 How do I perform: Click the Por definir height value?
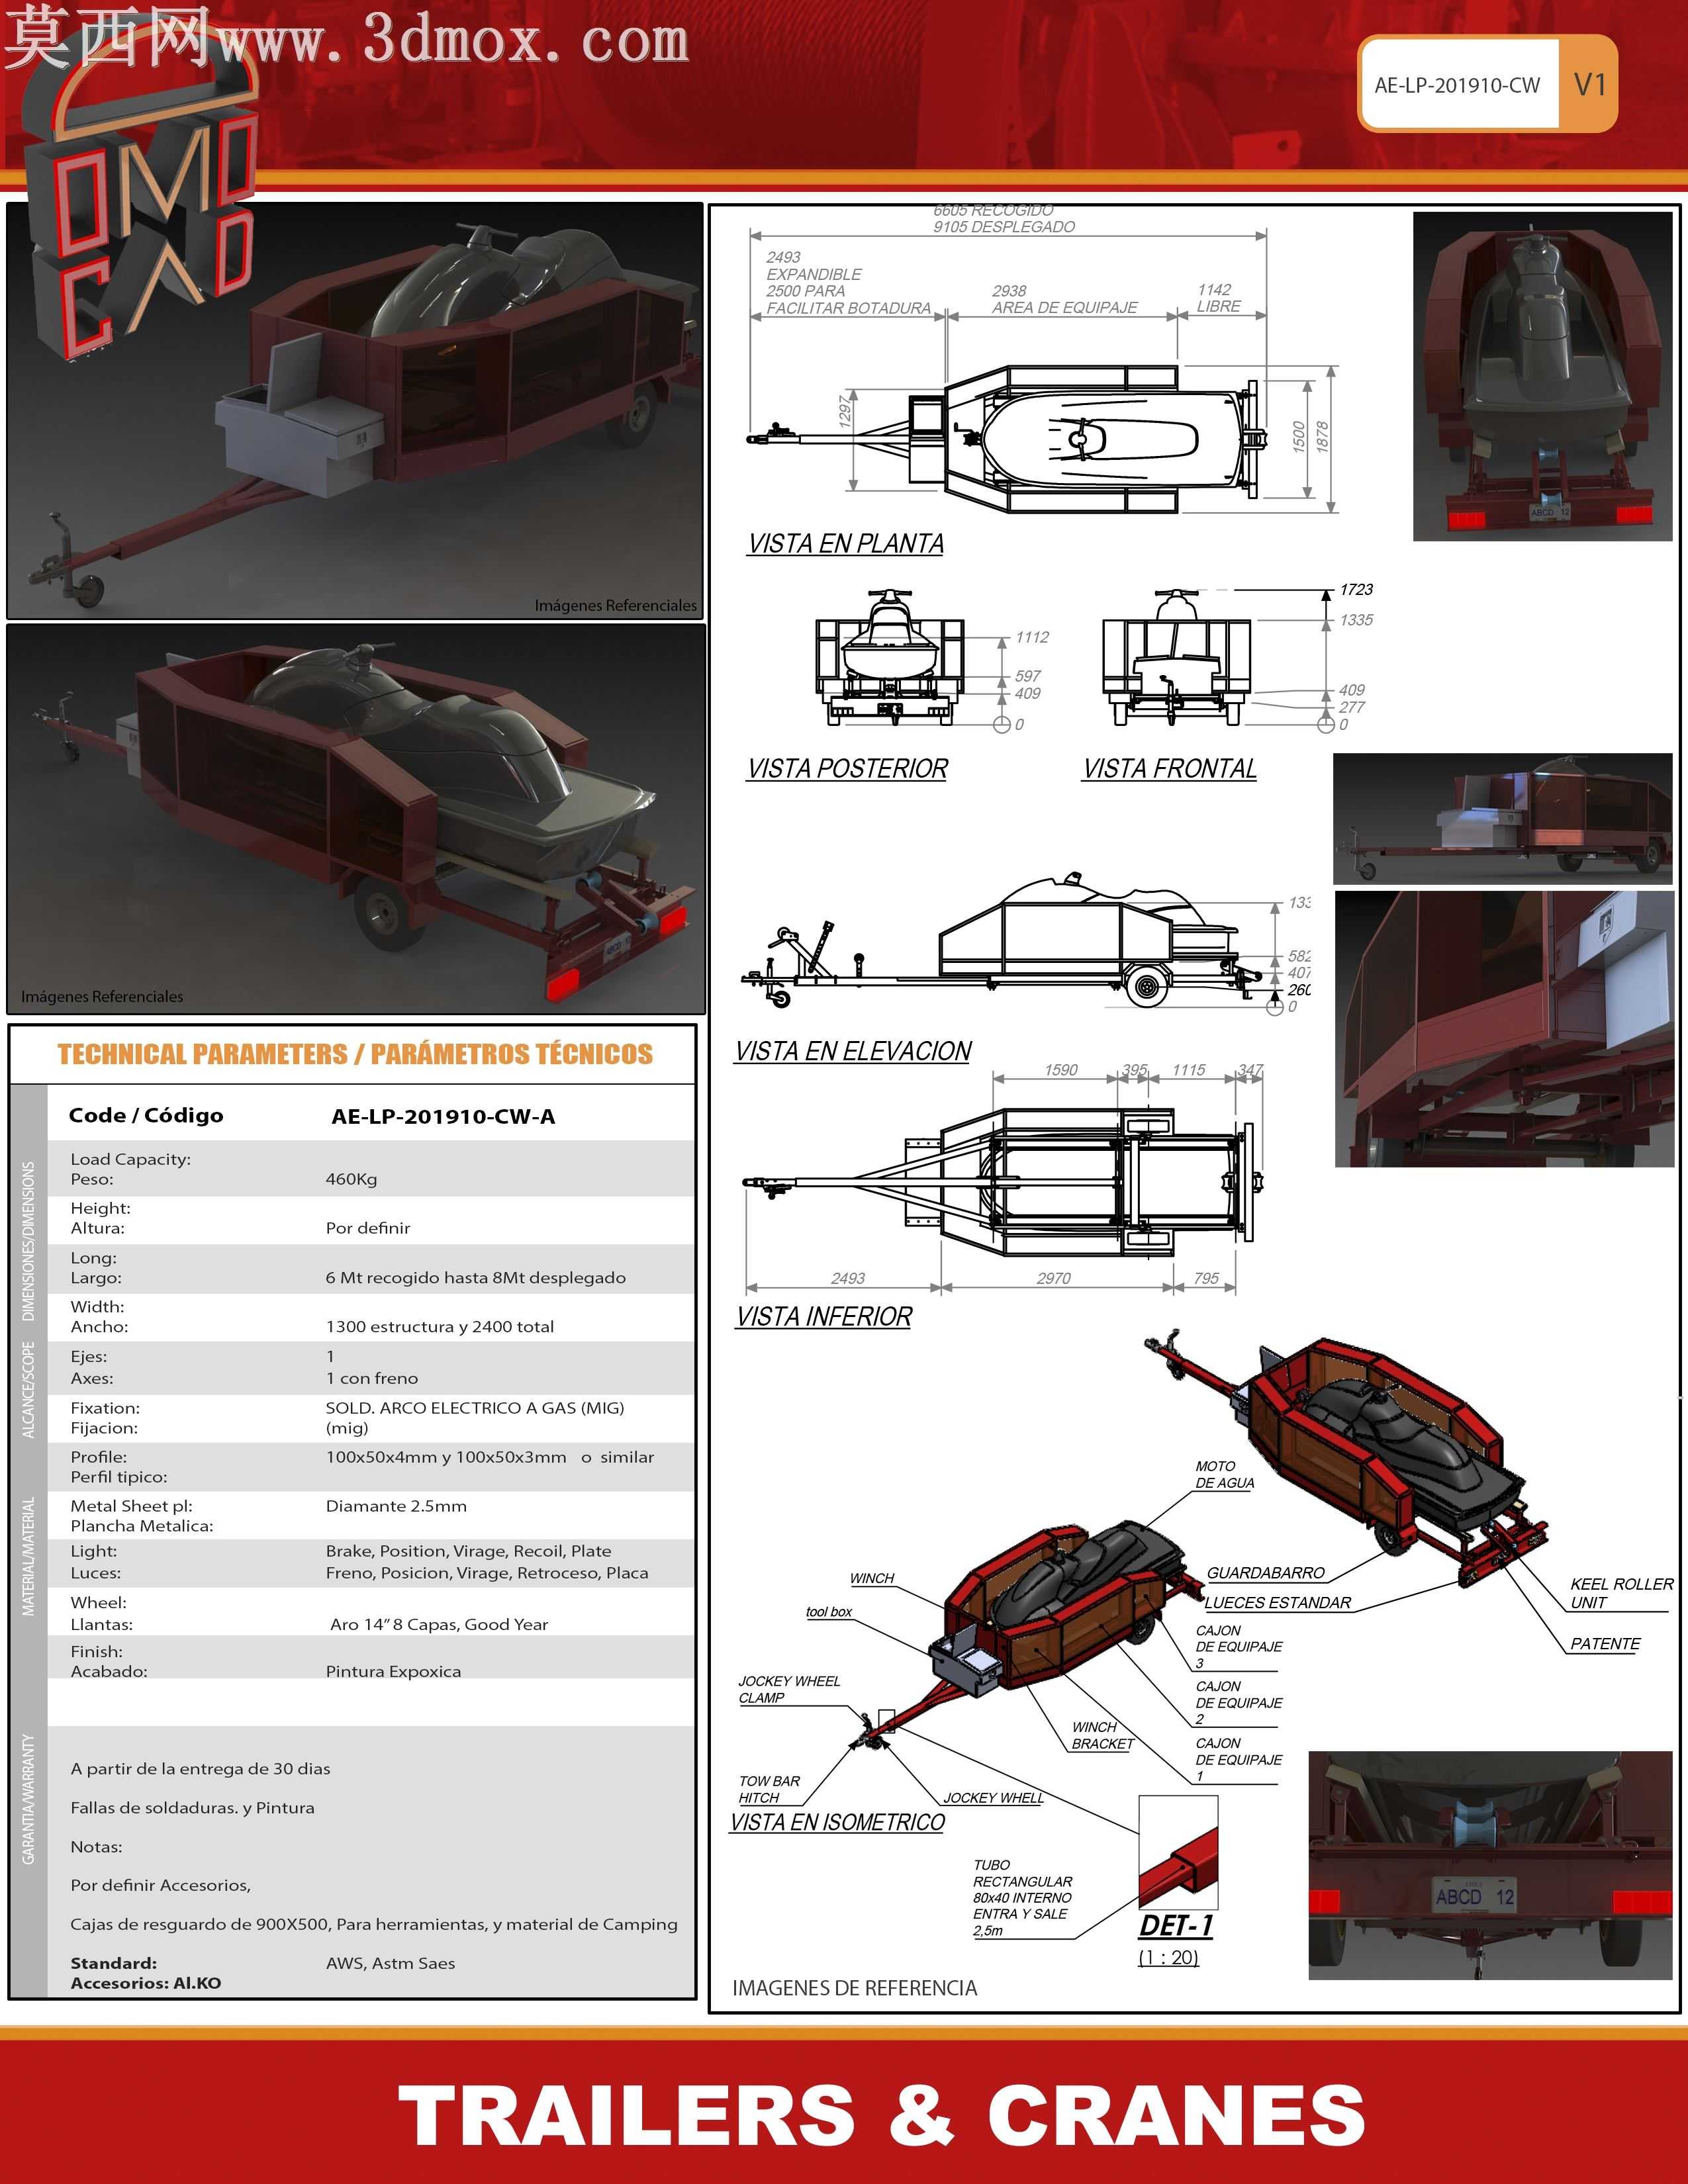click(368, 1228)
